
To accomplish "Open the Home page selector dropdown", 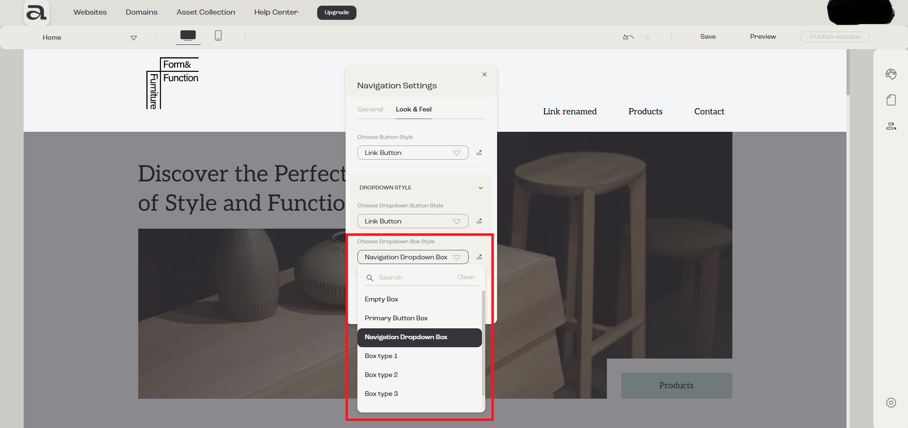I will click(x=90, y=37).
